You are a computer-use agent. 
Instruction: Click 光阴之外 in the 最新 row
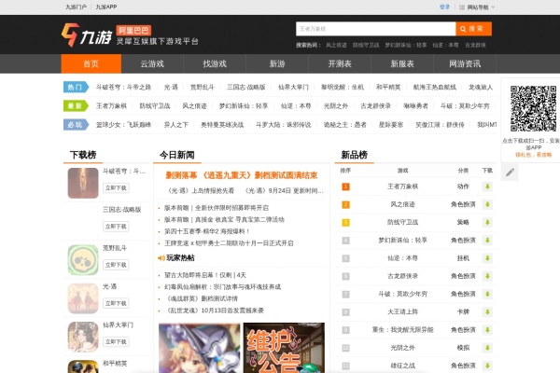(x=336, y=106)
